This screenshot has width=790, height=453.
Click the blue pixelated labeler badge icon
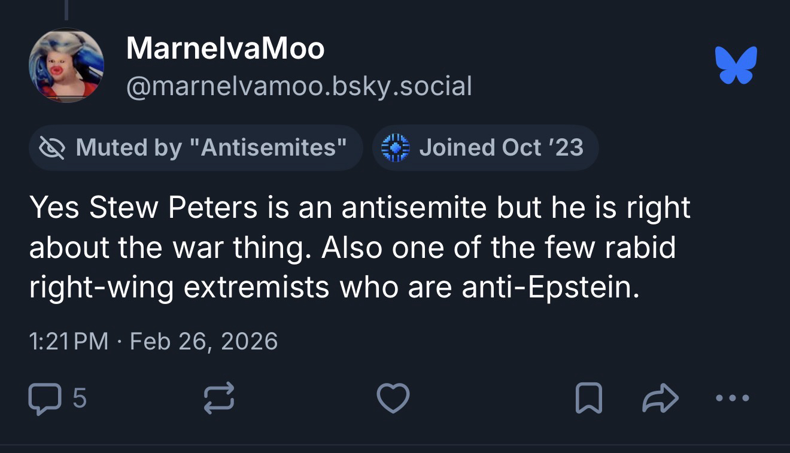click(x=396, y=148)
